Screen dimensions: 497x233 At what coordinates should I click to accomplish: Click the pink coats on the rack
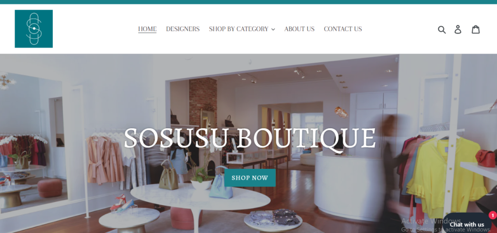[x=105, y=160]
